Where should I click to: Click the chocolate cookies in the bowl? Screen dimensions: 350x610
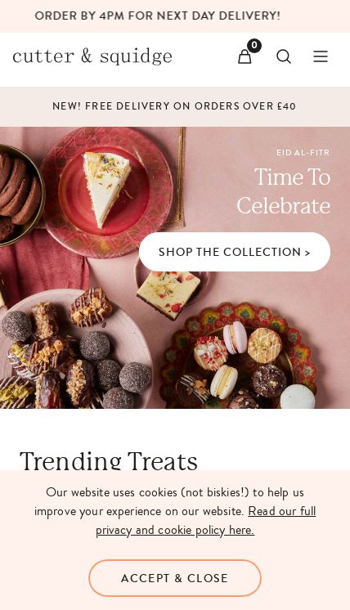coord(17,193)
